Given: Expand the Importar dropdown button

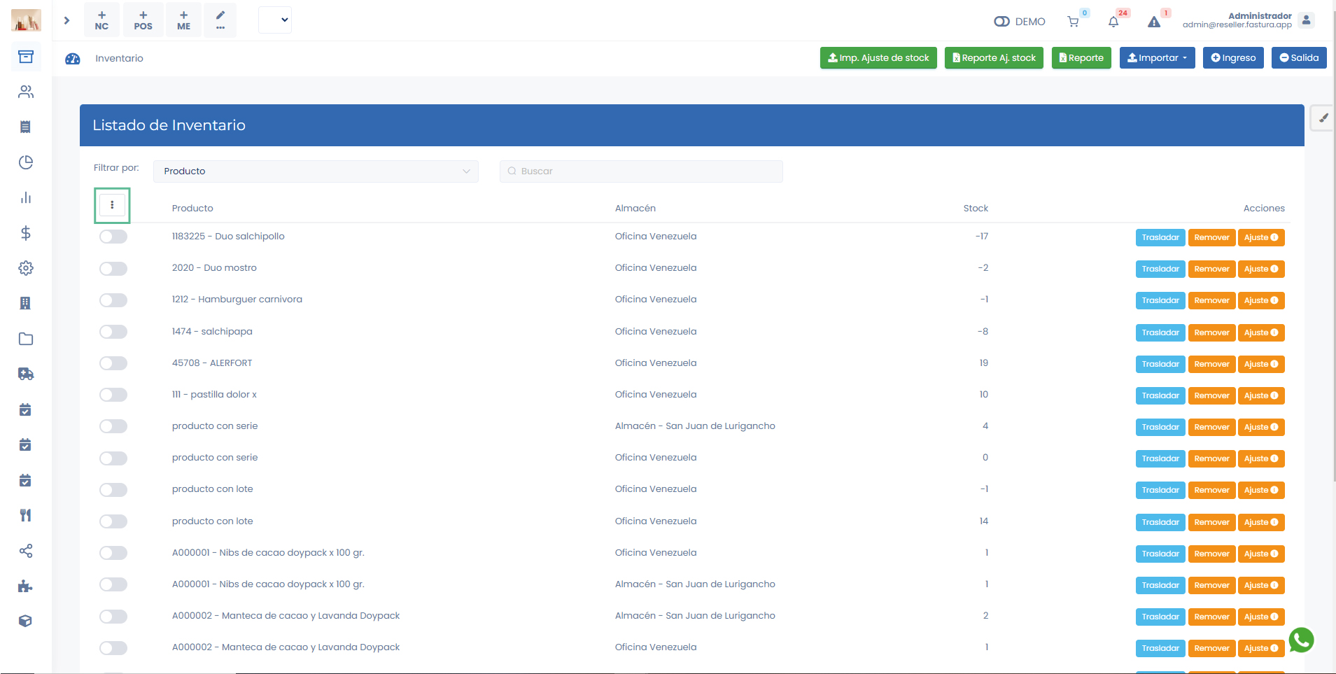Looking at the screenshot, I should pyautogui.click(x=1157, y=58).
